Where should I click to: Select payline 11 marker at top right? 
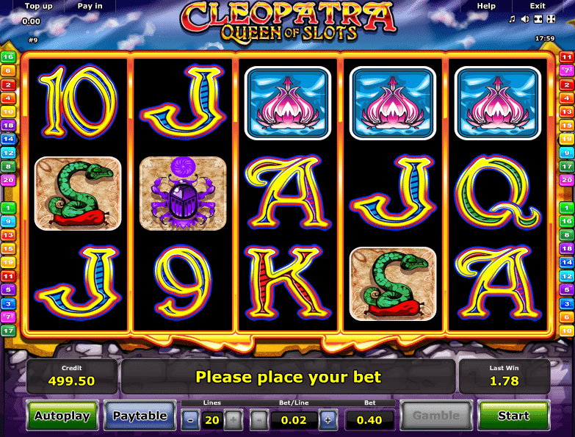click(x=567, y=57)
